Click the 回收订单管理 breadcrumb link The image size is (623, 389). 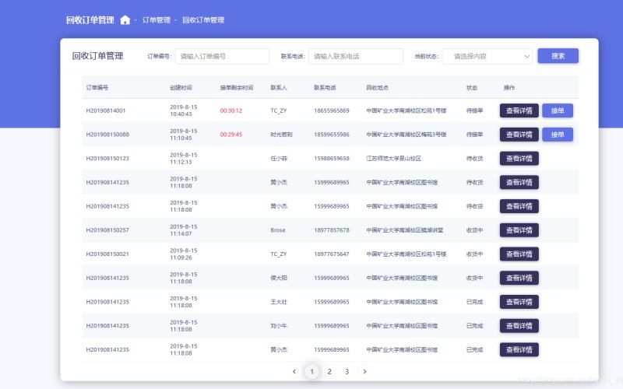(203, 20)
